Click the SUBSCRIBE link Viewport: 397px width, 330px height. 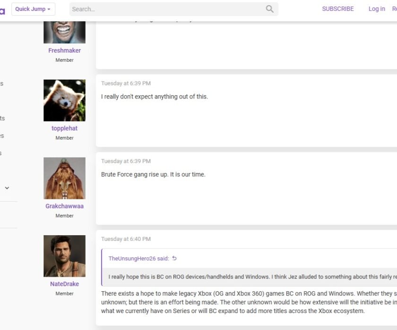tap(338, 9)
